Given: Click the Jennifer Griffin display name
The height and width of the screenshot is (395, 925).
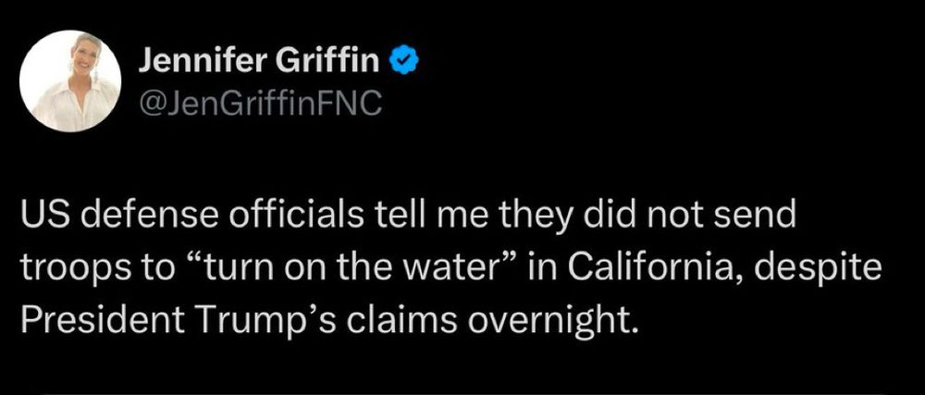Looking at the screenshot, I should (x=259, y=63).
